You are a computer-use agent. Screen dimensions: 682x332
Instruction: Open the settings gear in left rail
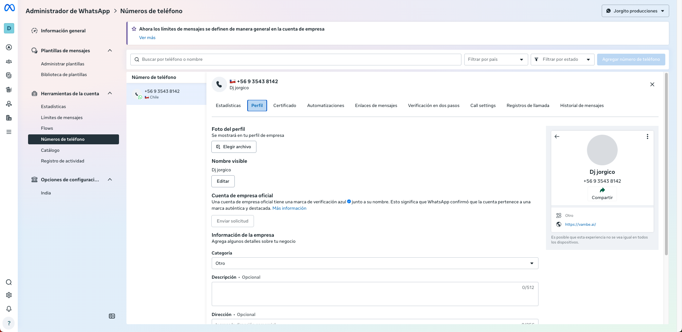click(x=9, y=295)
